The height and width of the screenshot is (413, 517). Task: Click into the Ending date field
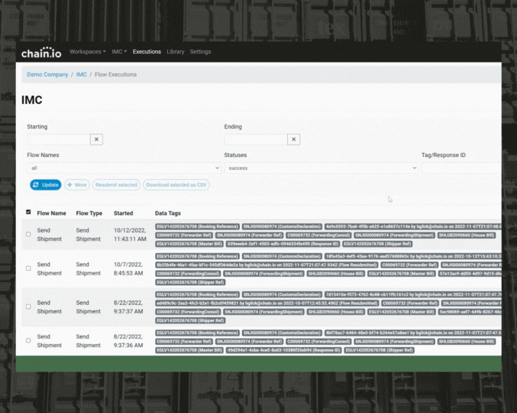point(256,139)
